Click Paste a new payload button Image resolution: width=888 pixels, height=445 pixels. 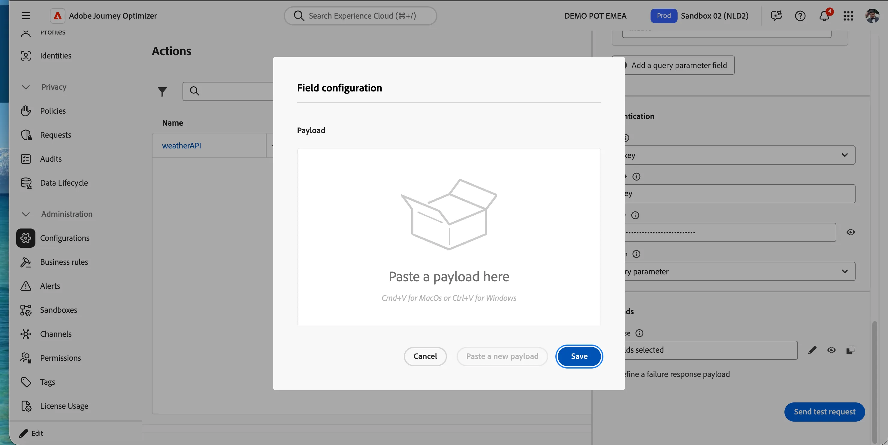(x=502, y=357)
